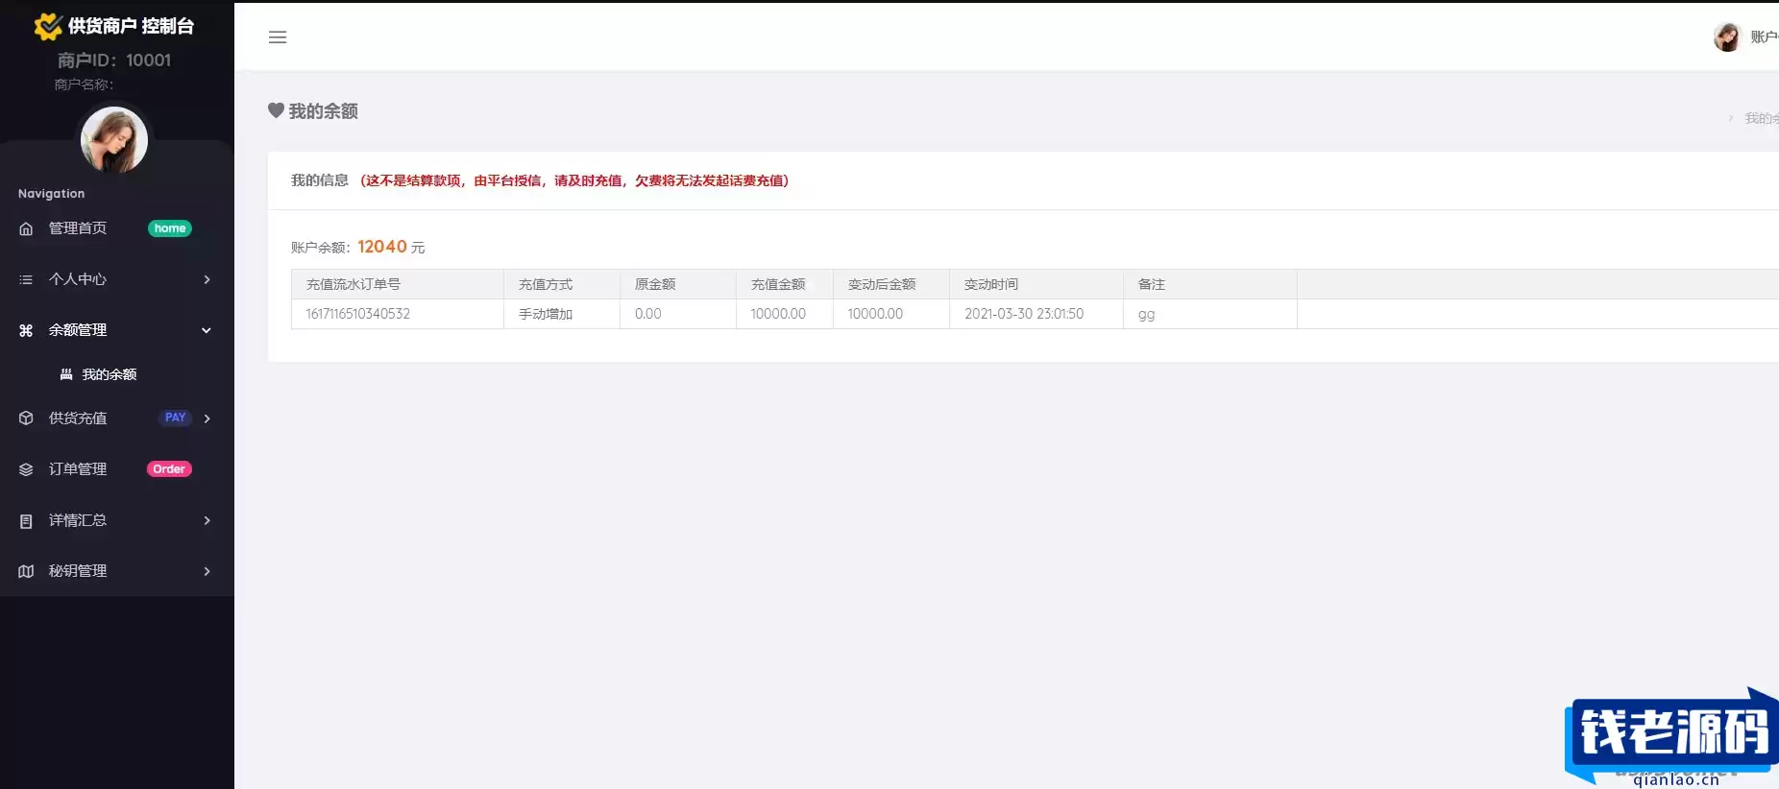
Task: Click the home icon beside 管理首页
Action: tap(26, 228)
